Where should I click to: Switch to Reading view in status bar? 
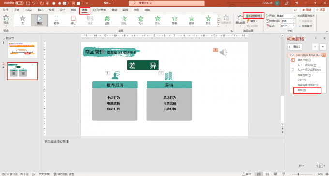(x=275, y=174)
